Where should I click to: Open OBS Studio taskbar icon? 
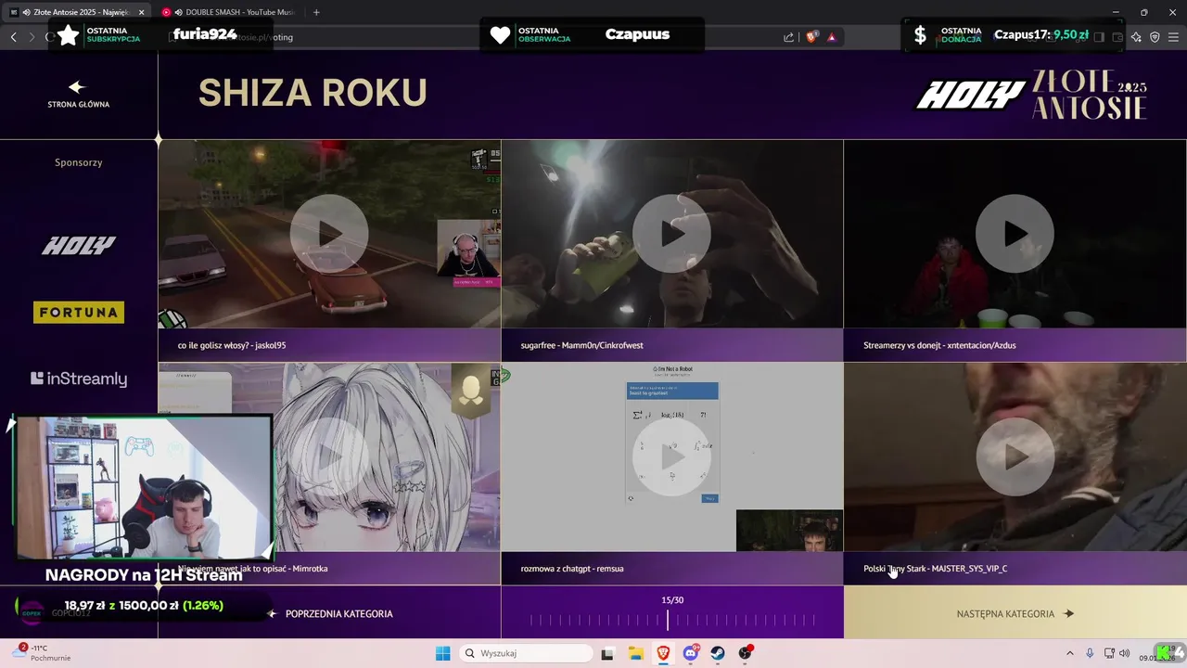746,653
